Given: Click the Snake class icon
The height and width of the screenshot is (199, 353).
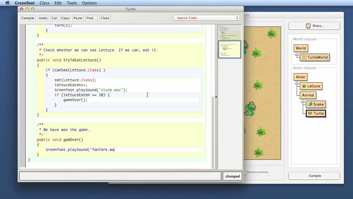Looking at the screenshot, I should point(310,104).
